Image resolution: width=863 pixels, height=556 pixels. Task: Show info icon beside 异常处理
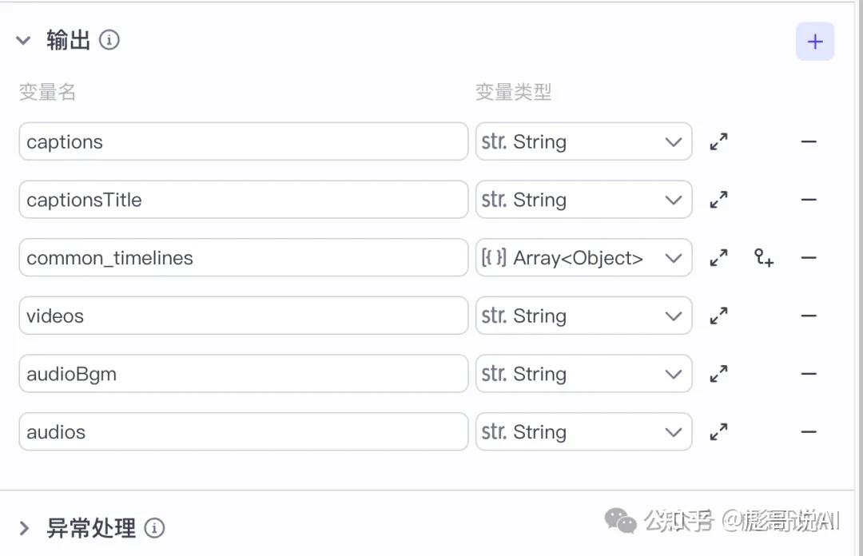(x=154, y=528)
